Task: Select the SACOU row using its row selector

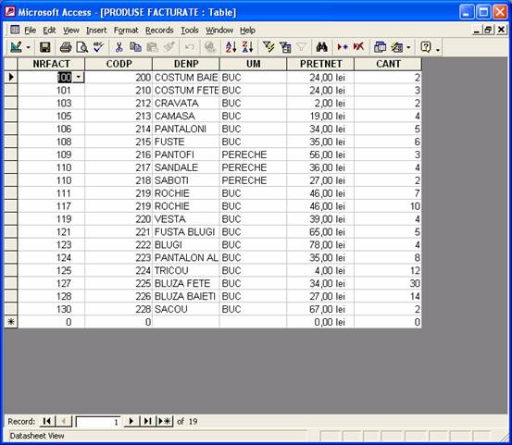Action: [x=11, y=309]
